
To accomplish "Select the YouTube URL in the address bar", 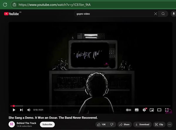I will click(55, 5).
